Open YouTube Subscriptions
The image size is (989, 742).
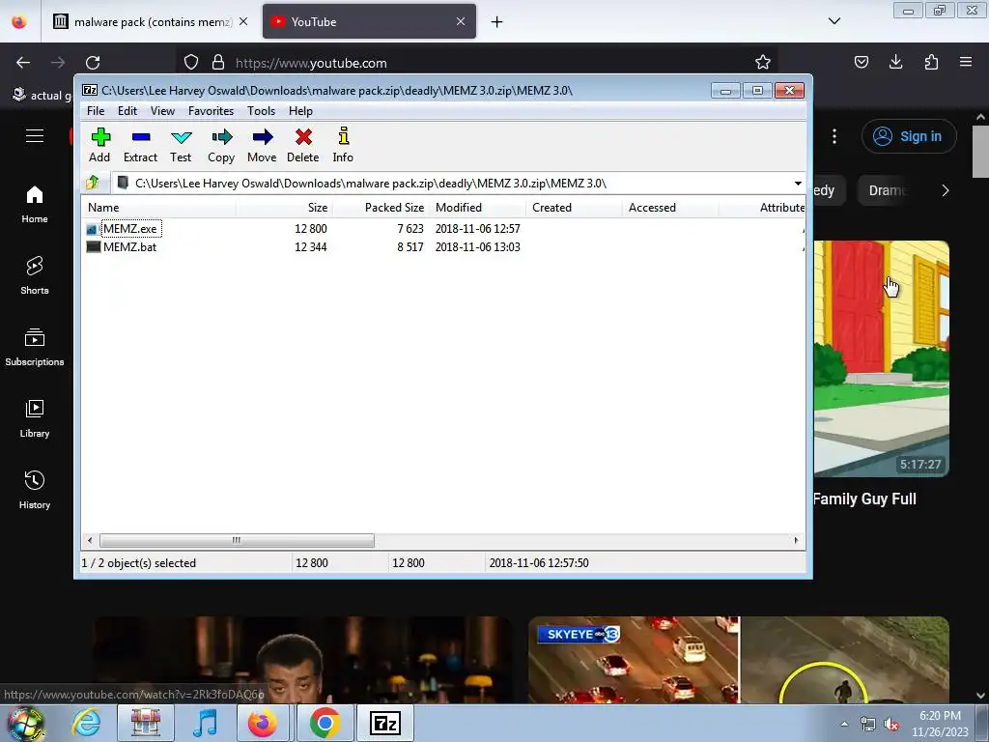point(35,347)
